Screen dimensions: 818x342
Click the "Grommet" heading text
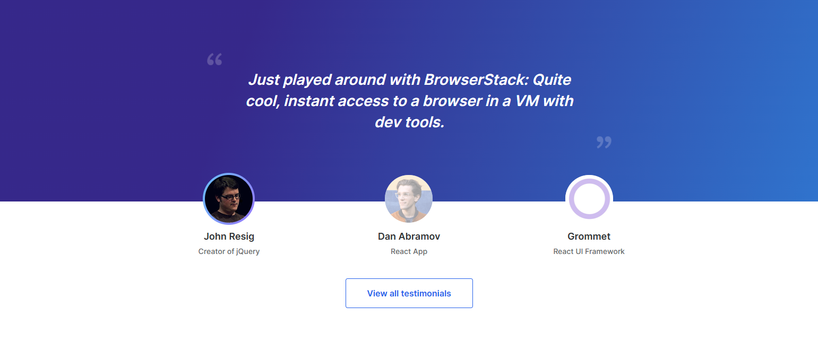pyautogui.click(x=589, y=236)
